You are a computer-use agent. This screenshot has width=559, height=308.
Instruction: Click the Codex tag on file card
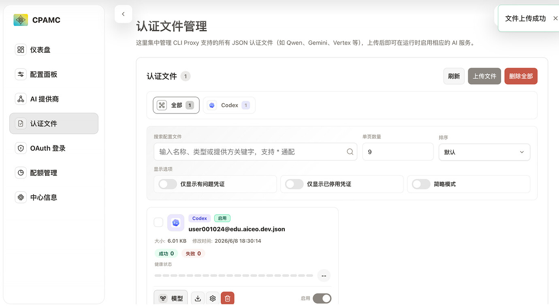(200, 218)
